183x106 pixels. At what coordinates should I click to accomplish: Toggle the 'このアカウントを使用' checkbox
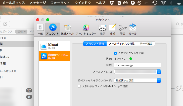point(115,53)
